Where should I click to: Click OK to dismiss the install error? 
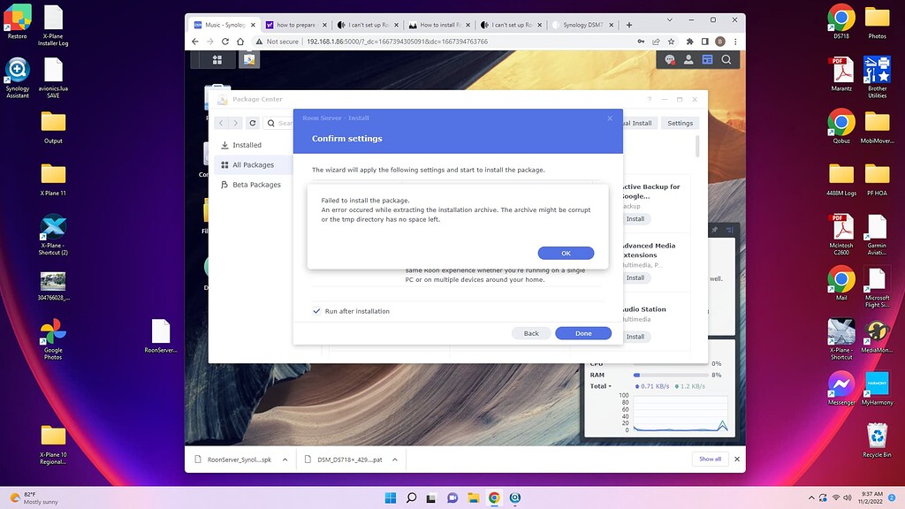(x=565, y=253)
